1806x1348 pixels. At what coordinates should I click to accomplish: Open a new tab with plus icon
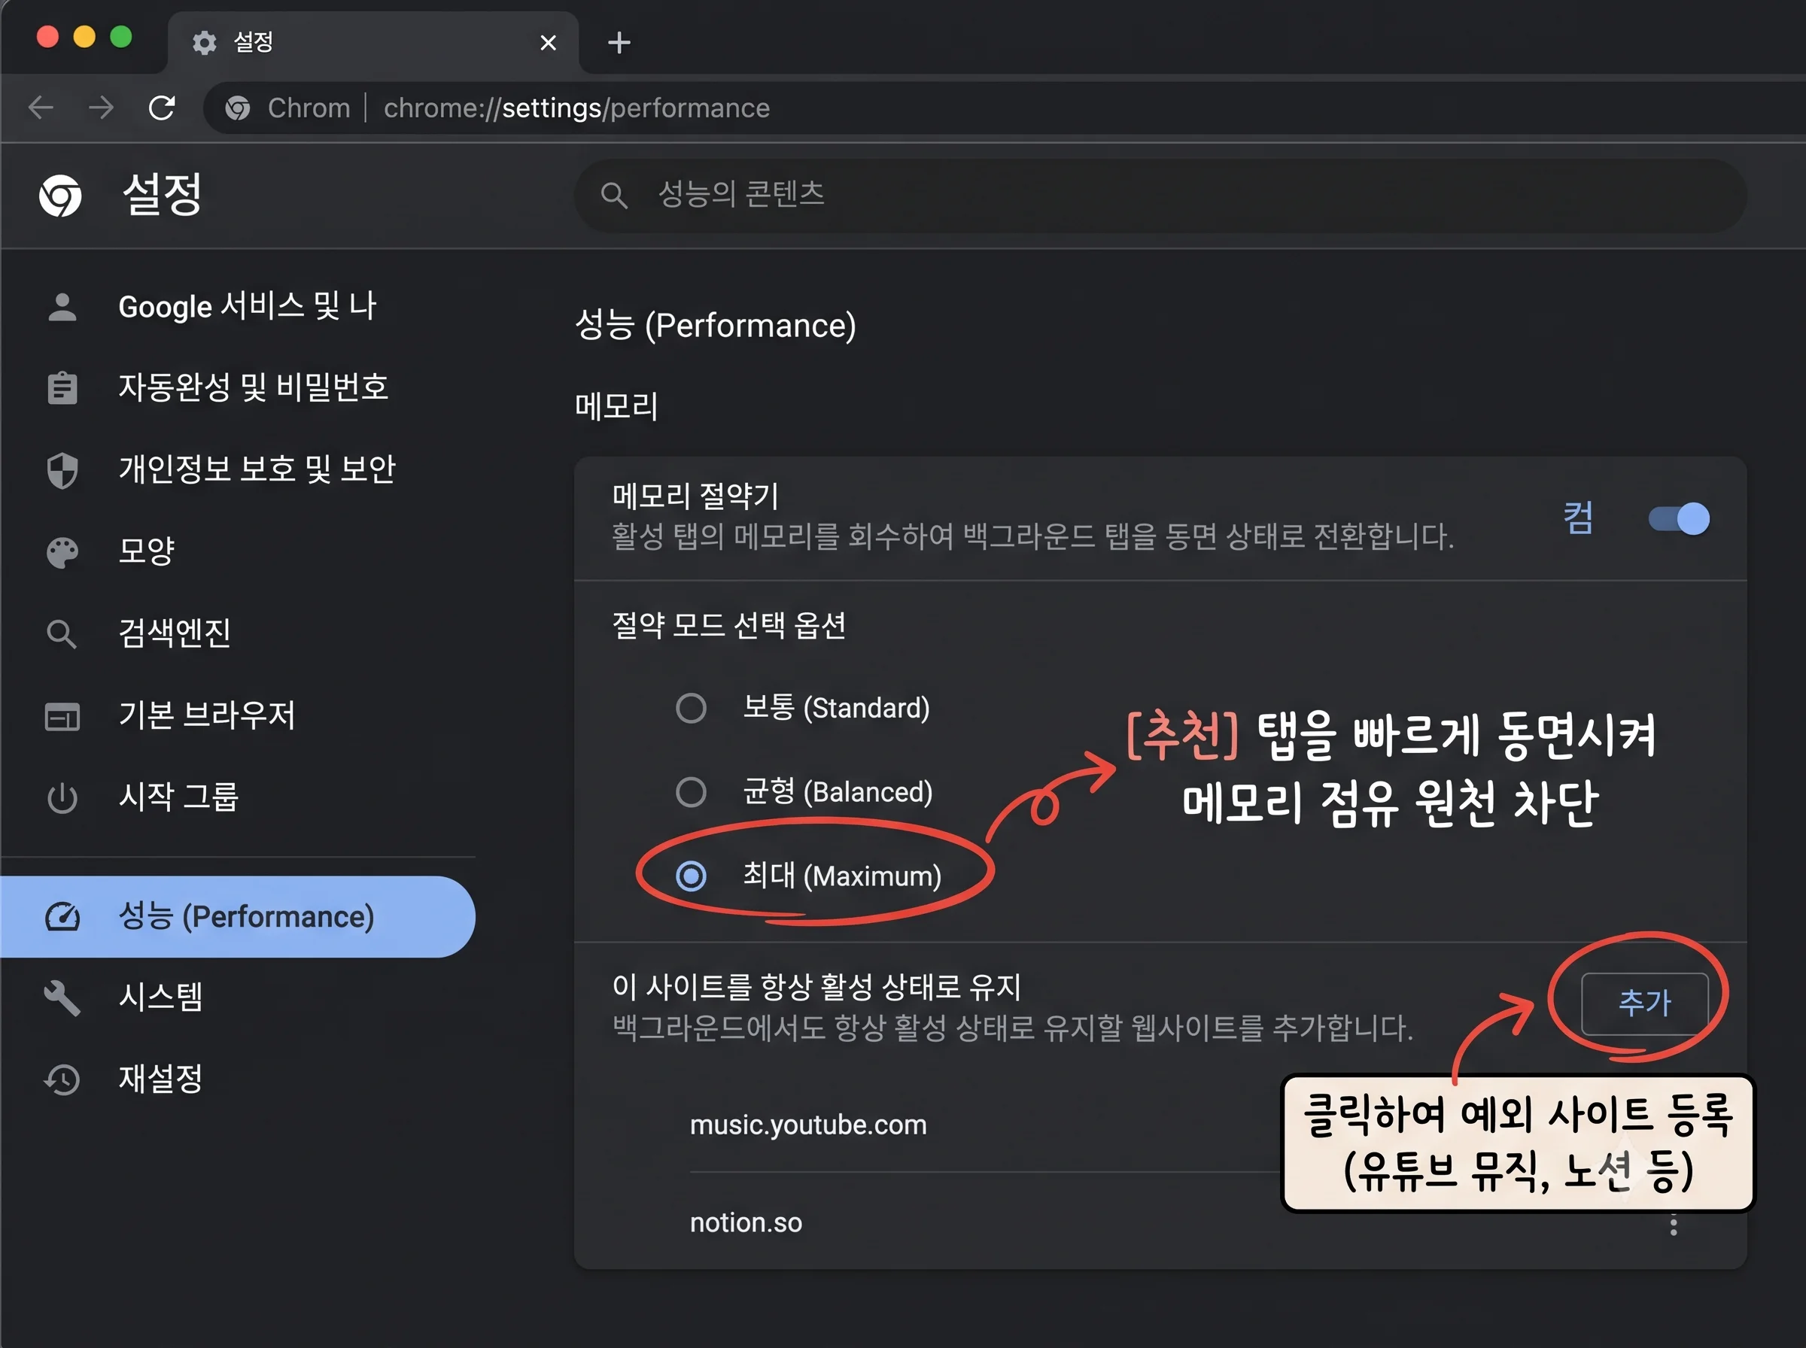(619, 42)
